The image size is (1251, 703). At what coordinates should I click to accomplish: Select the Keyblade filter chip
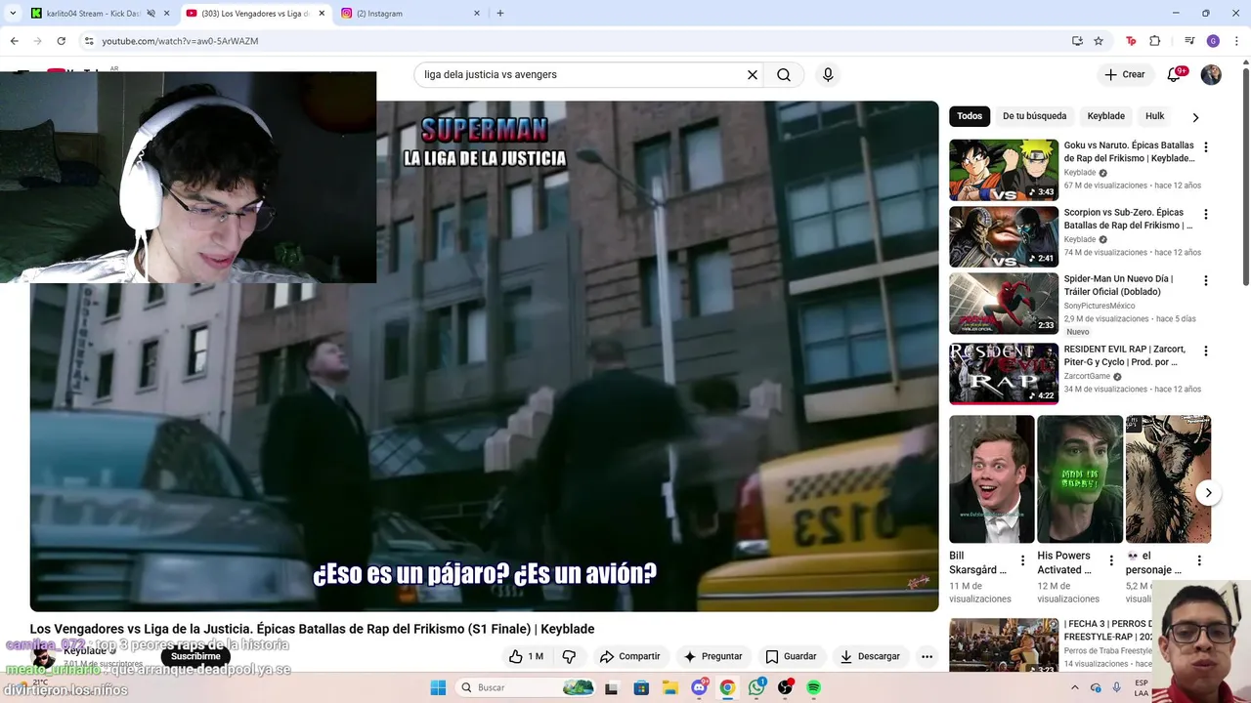click(1106, 116)
